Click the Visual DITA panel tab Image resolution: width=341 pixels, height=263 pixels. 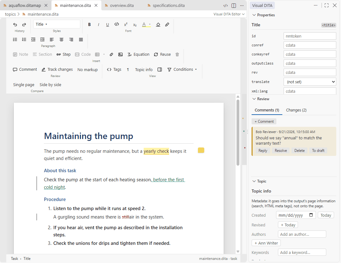point(262,5)
